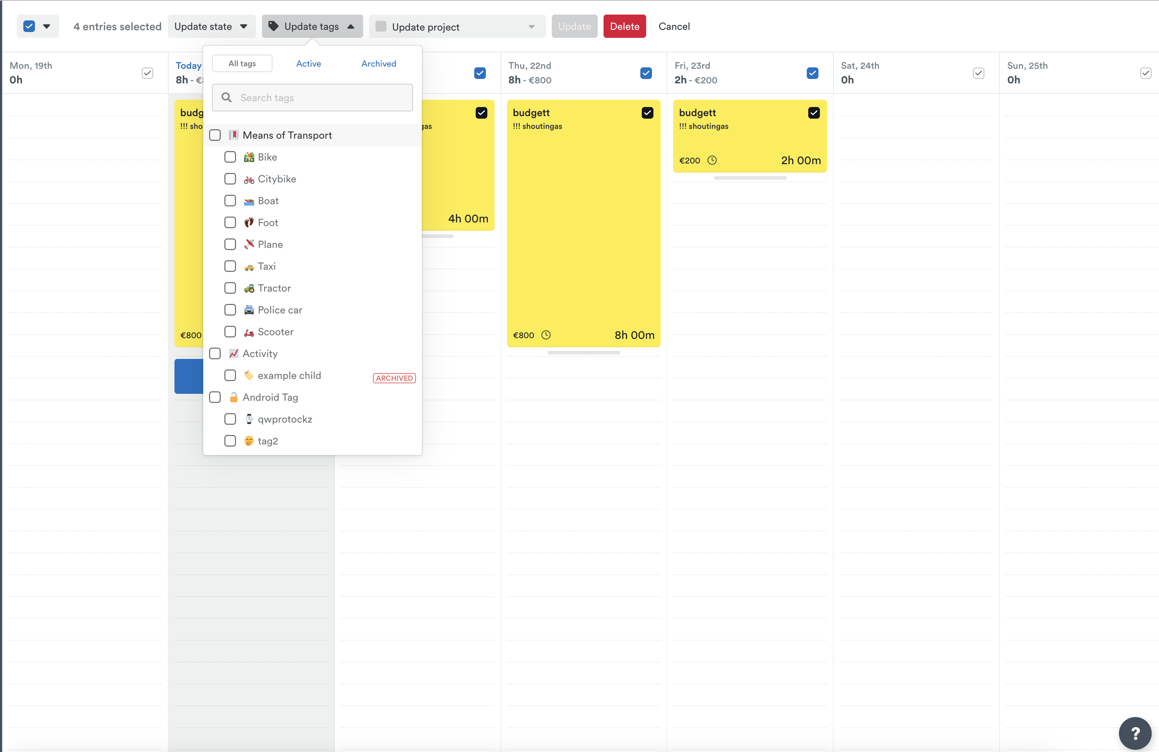
Task: Click the Scooter emoji icon
Action: [249, 332]
